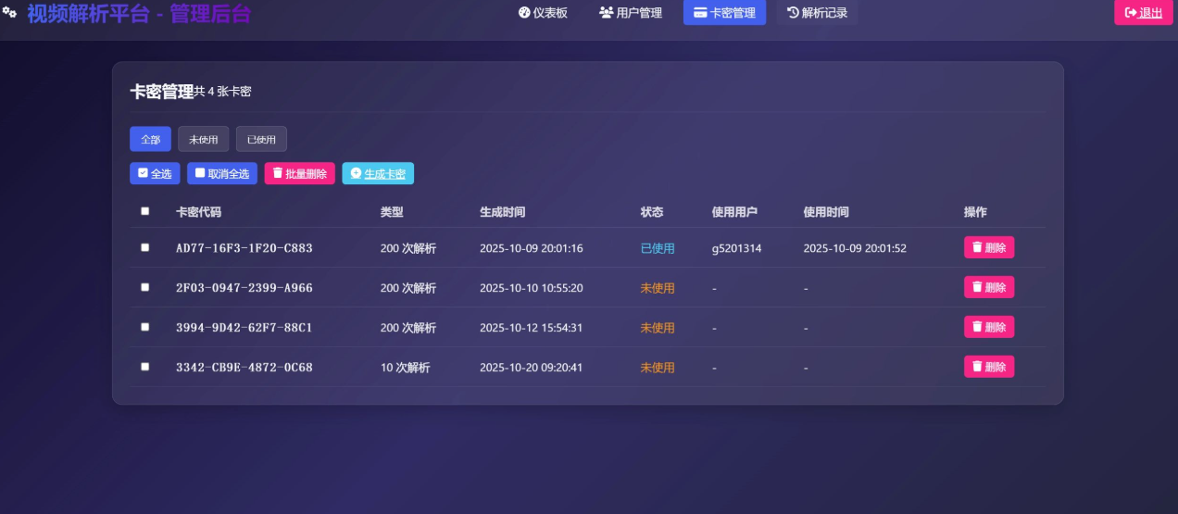
Task: Select the 卡密管理 nav tab
Action: coord(724,13)
